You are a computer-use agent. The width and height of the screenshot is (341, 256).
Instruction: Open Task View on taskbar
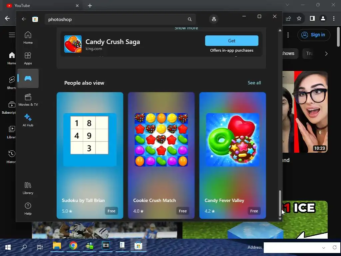[40, 247]
